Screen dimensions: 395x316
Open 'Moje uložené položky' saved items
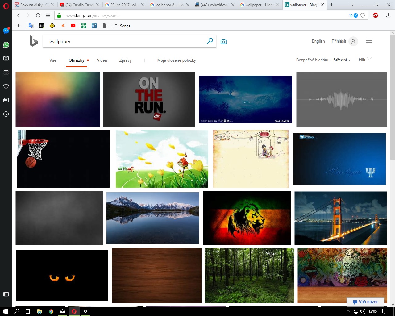coord(177,60)
